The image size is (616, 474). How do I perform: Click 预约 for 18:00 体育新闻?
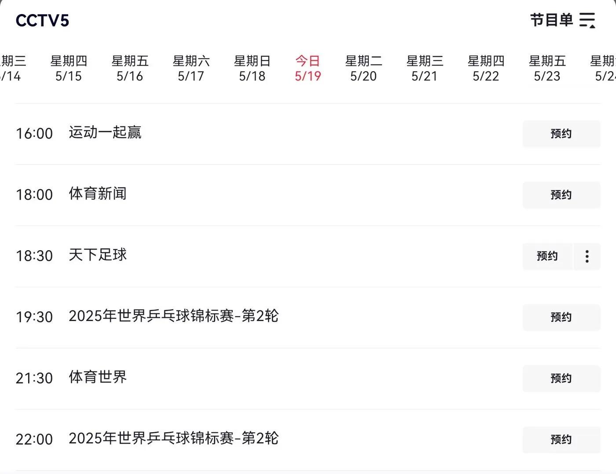coord(561,195)
